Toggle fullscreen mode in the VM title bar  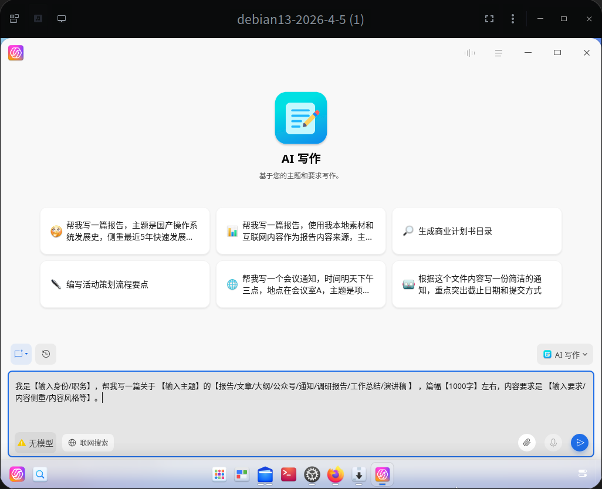click(489, 18)
